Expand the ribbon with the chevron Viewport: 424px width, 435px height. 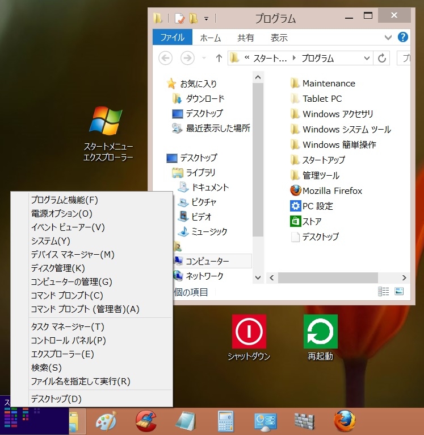[388, 38]
